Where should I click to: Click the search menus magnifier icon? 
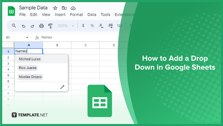coord(14,26)
